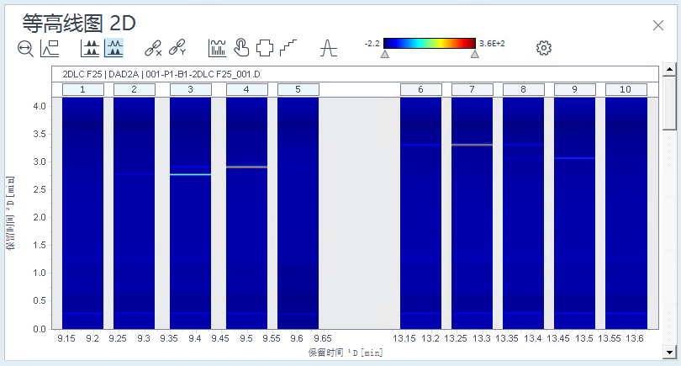Viewport: 681px width, 366px height.
Task: Click the single peak baseline icon
Action: [329, 48]
